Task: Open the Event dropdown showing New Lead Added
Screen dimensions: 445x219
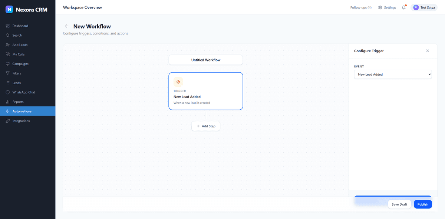Action: [x=393, y=74]
